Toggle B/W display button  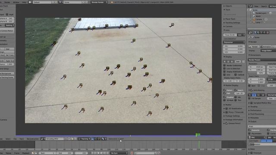238,62
